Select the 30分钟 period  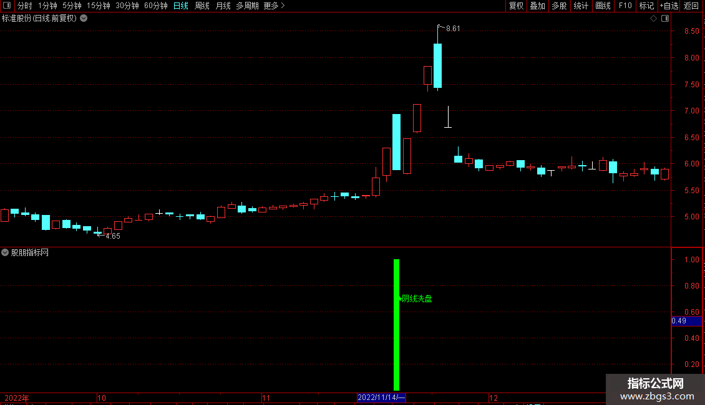pyautogui.click(x=127, y=6)
